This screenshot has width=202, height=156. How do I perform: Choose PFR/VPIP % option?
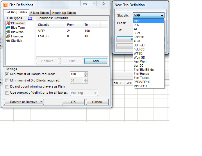point(149,82)
